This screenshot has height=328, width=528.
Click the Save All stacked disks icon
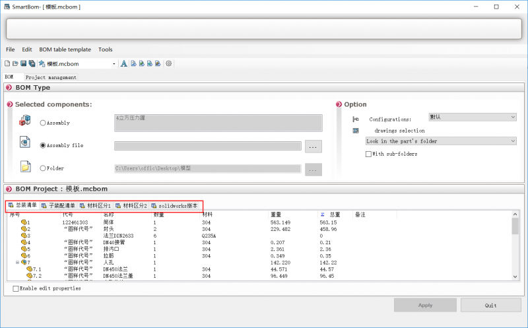pyautogui.click(x=32, y=63)
